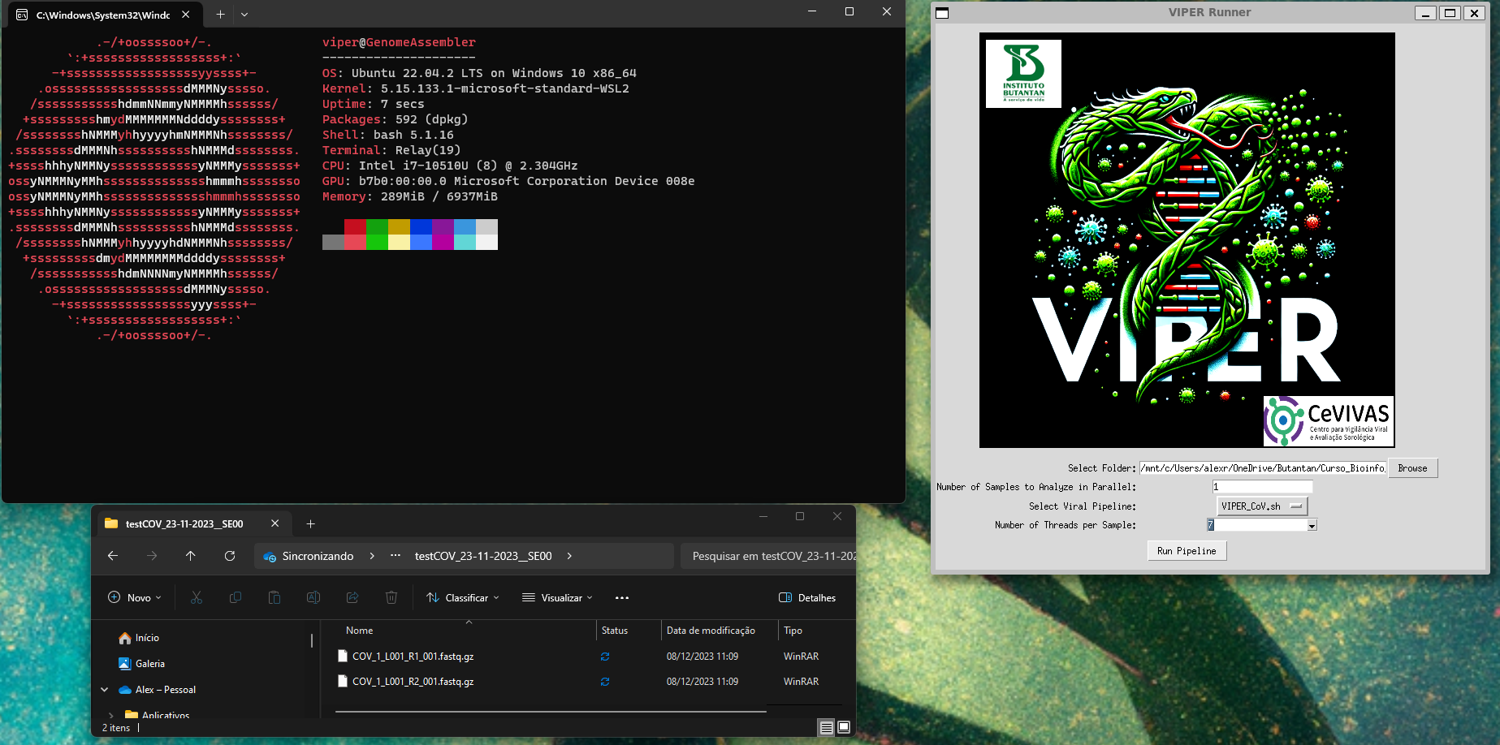Click the horizontal scrollbar in file list
Screen dimensions: 1500x745
point(551,712)
